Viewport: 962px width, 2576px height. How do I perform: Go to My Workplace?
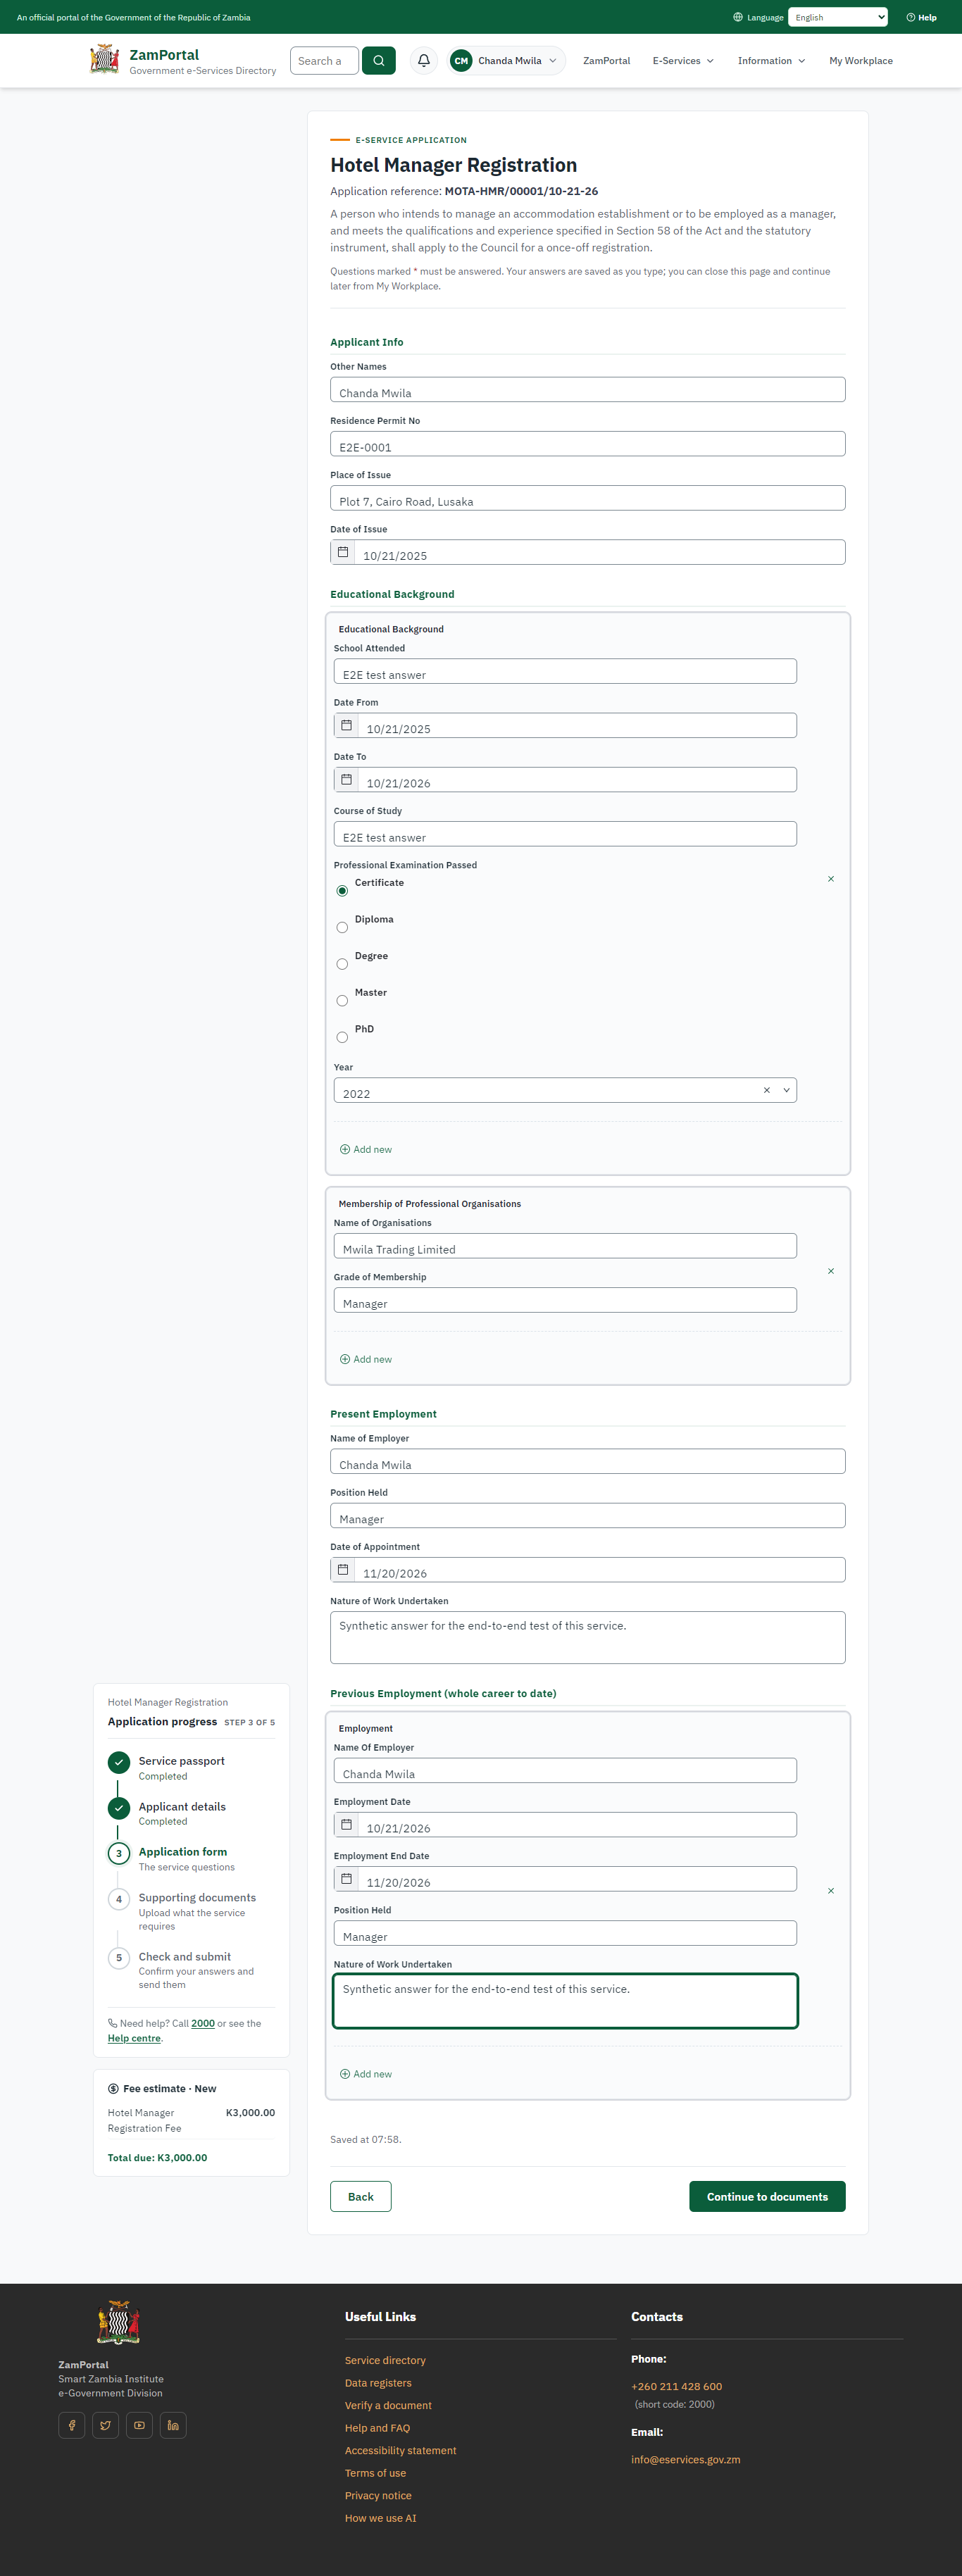[861, 61]
